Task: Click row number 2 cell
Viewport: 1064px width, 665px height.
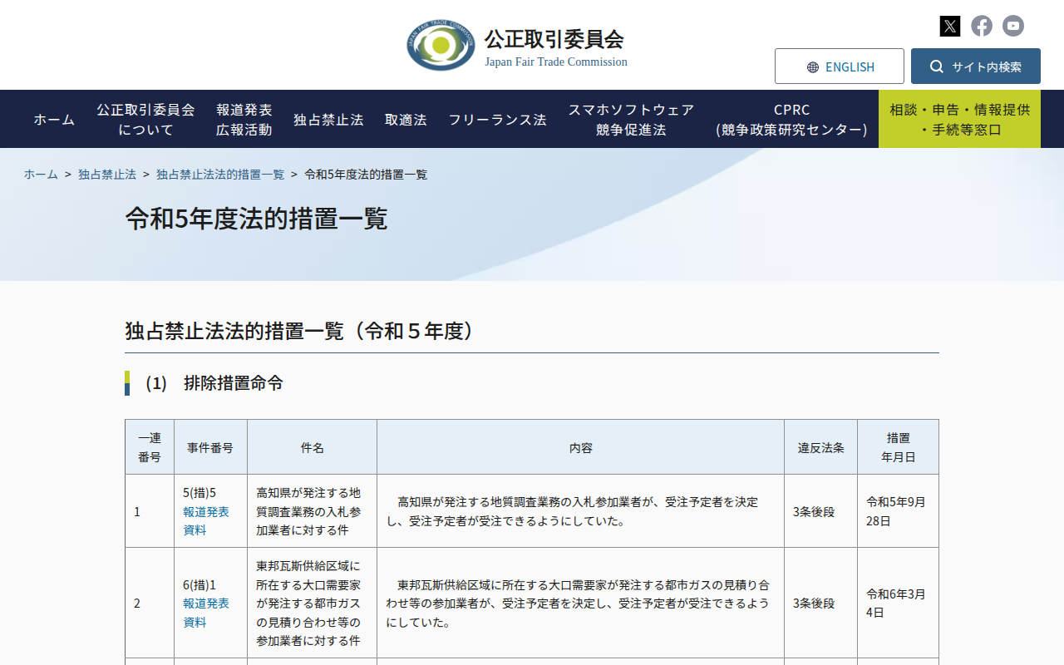Action: (x=150, y=603)
